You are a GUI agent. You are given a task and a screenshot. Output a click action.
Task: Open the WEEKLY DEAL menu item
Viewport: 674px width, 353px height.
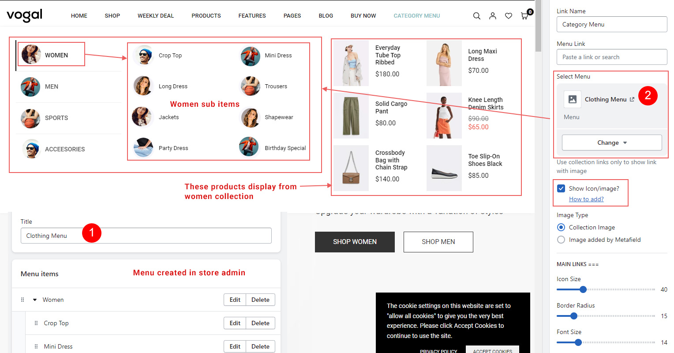(x=156, y=16)
